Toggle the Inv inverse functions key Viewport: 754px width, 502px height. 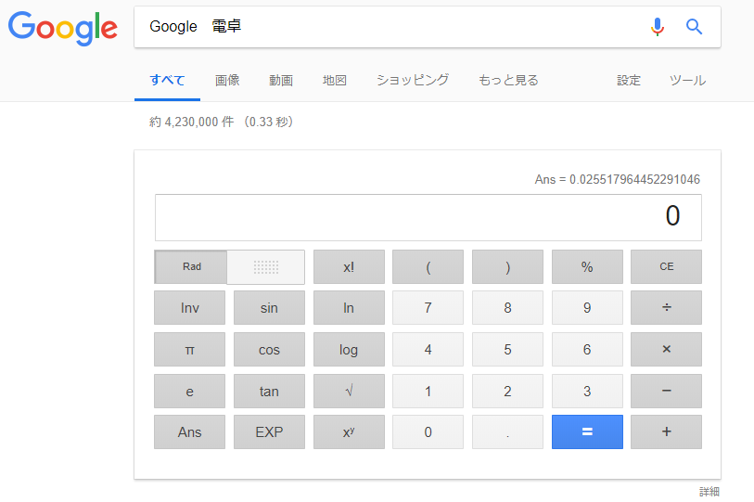189,308
